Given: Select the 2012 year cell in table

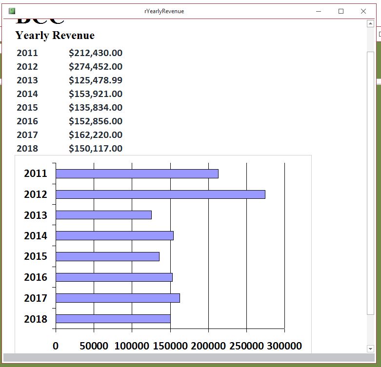Looking at the screenshot, I should point(27,66).
